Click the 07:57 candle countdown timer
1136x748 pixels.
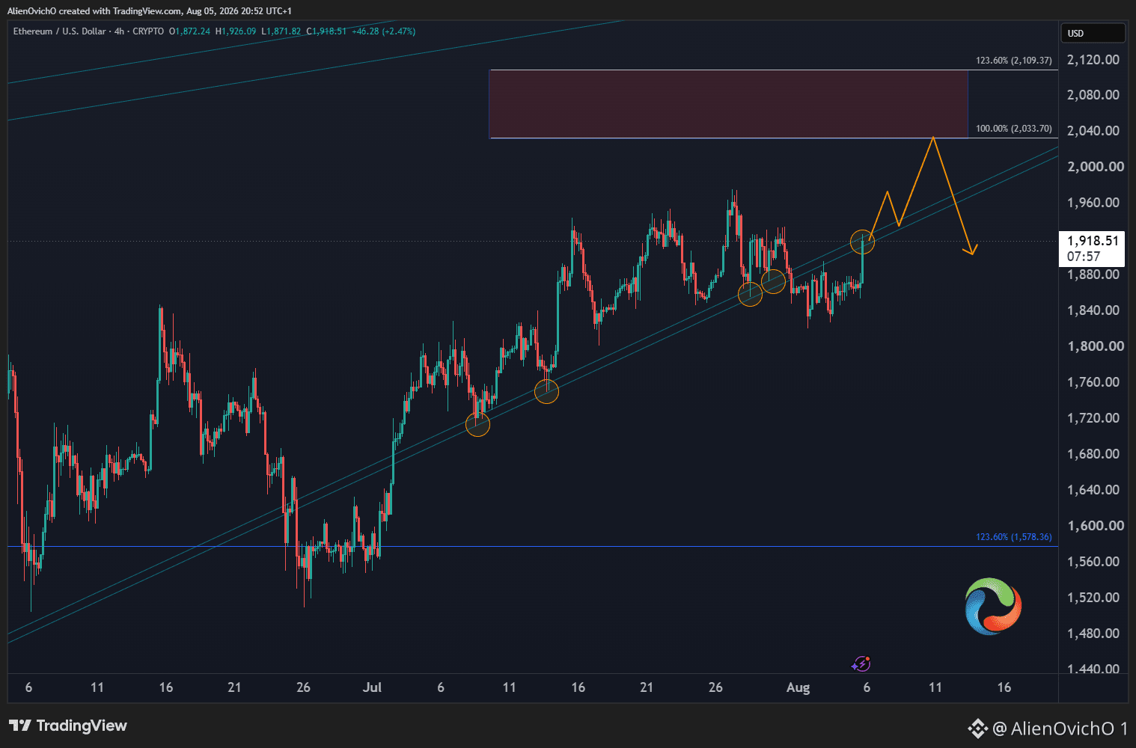pyautogui.click(x=1084, y=257)
